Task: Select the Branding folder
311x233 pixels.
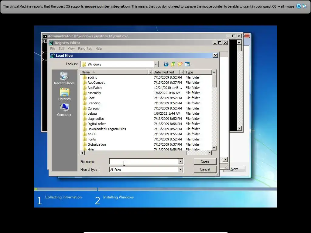Action: coord(94,103)
